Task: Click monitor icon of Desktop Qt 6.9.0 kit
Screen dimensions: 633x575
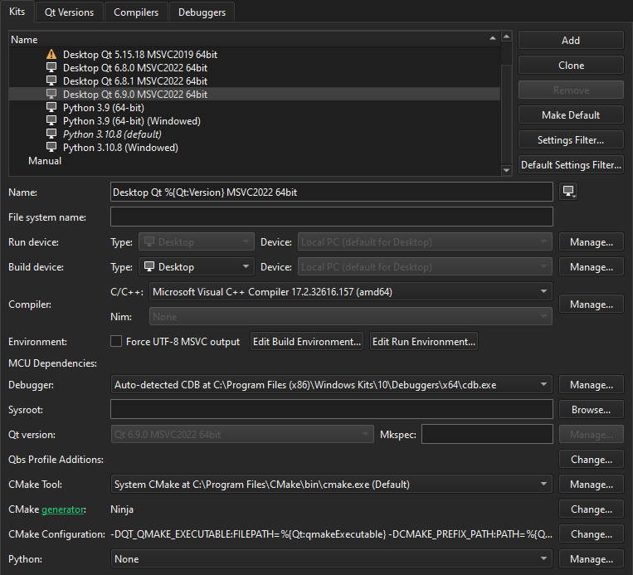Action: tap(52, 95)
